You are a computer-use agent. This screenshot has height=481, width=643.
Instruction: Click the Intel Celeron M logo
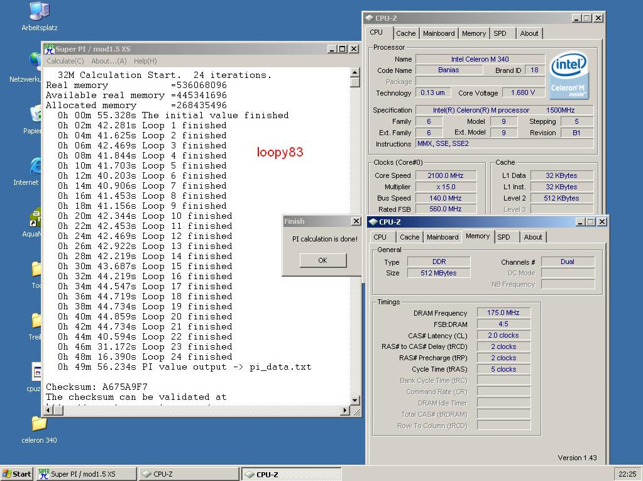coord(568,75)
